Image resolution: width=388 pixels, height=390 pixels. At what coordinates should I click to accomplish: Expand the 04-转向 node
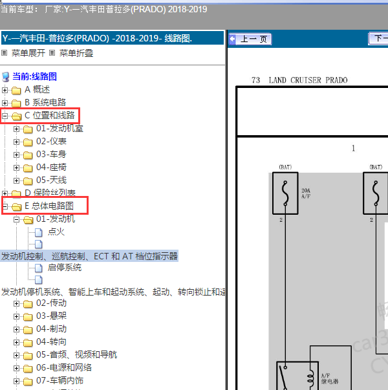point(16,342)
